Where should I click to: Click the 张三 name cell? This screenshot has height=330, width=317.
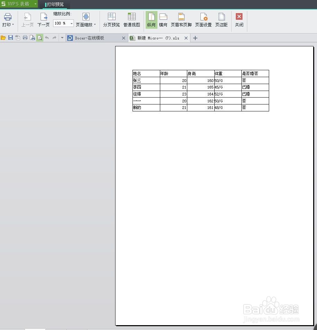tap(146, 80)
